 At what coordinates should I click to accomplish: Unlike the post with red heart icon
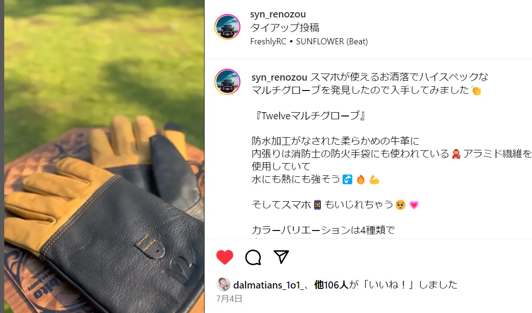pyautogui.click(x=225, y=257)
